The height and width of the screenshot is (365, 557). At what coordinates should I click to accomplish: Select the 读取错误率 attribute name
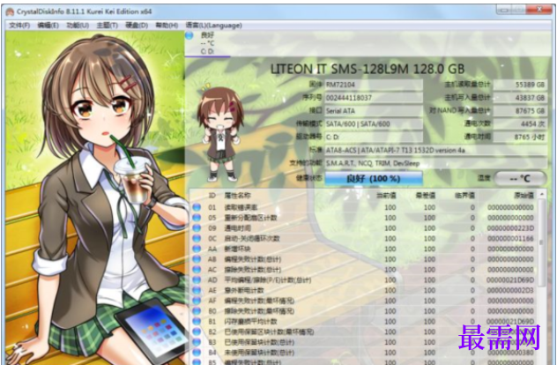tap(241, 207)
